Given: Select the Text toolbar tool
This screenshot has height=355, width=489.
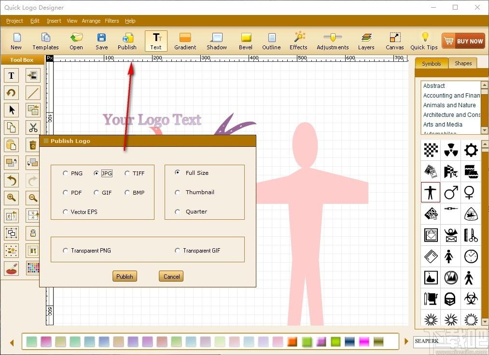Looking at the screenshot, I should click(x=156, y=41).
